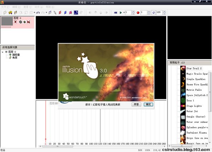Click the current frame number field

click(x=128, y=13)
